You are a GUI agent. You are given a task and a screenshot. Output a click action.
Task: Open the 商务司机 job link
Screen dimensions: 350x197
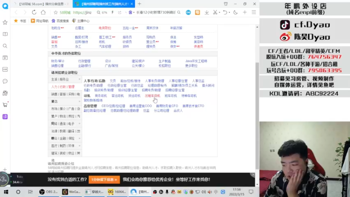click(101, 95)
